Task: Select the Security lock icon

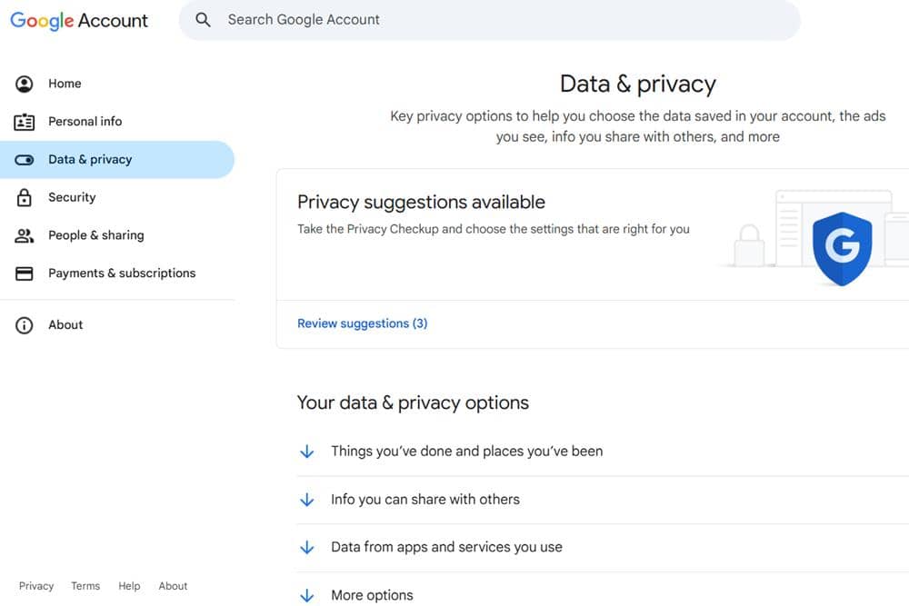Action: pos(24,197)
